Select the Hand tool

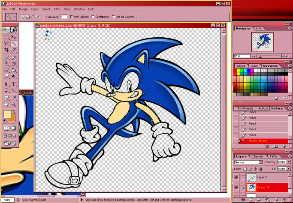point(6,104)
